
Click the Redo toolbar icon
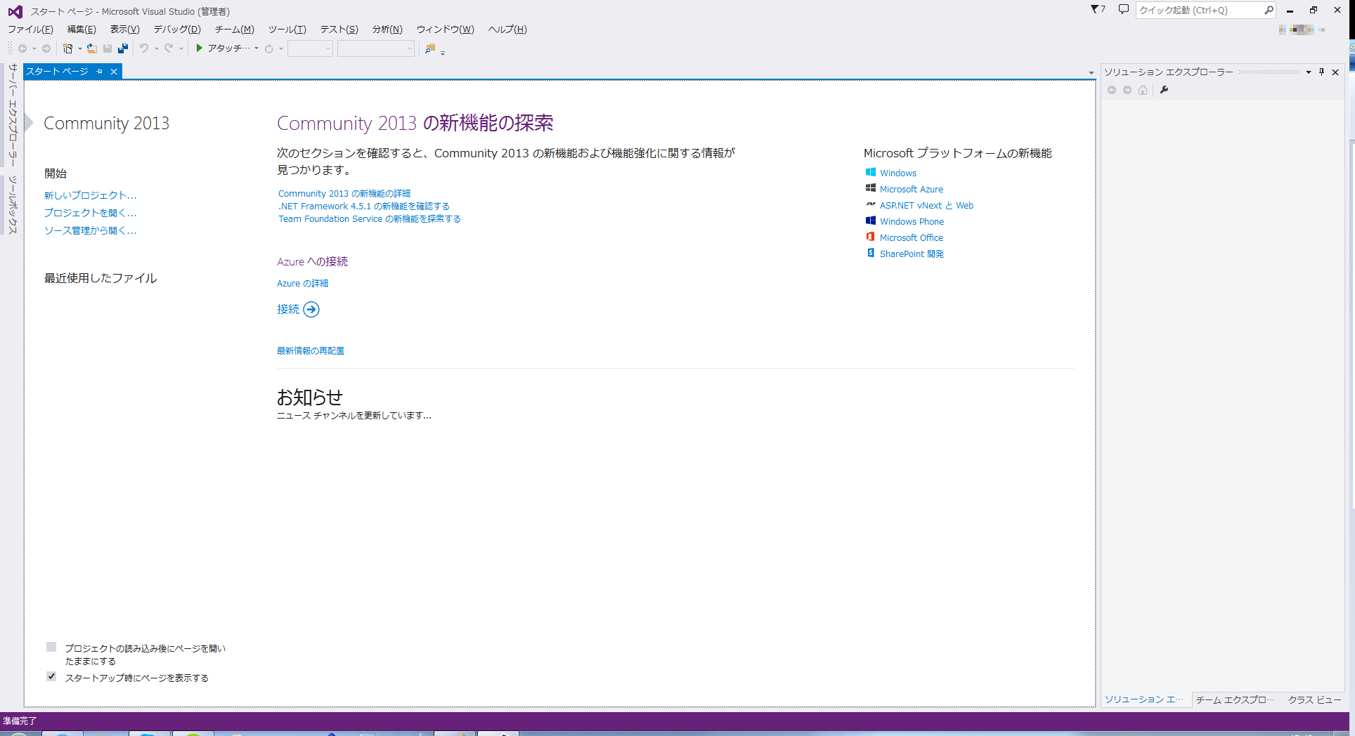pyautogui.click(x=169, y=48)
